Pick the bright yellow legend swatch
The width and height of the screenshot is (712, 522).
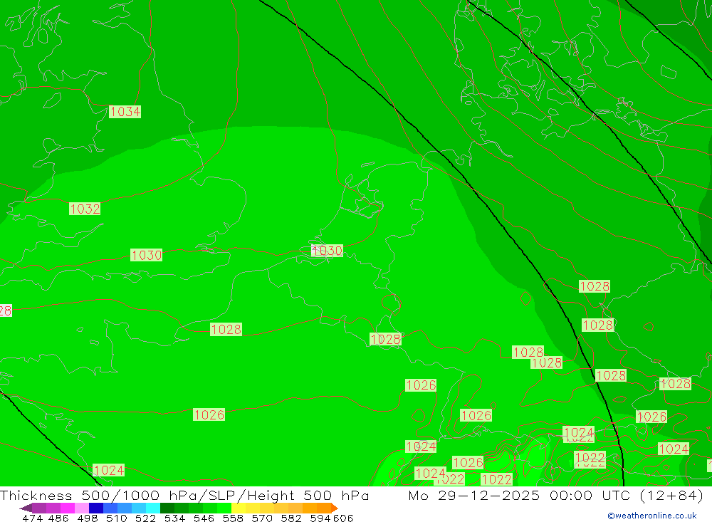tap(239, 508)
